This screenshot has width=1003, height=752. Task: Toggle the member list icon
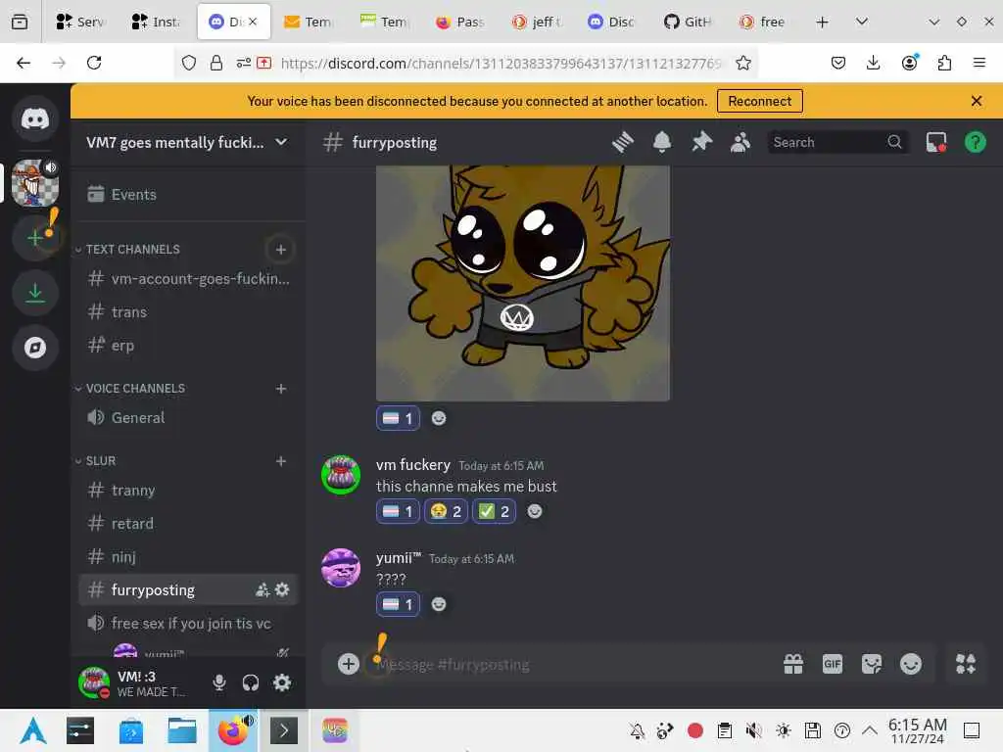click(x=740, y=142)
